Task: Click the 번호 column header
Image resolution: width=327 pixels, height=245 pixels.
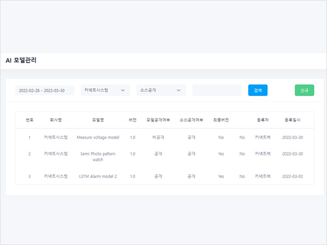Action: pos(29,120)
